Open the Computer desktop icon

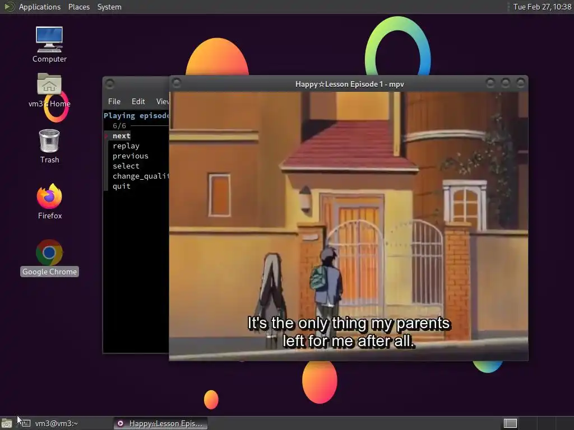49,44
